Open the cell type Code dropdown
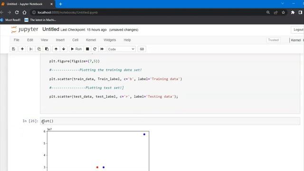This screenshot has width=304, height=171. click(122, 49)
